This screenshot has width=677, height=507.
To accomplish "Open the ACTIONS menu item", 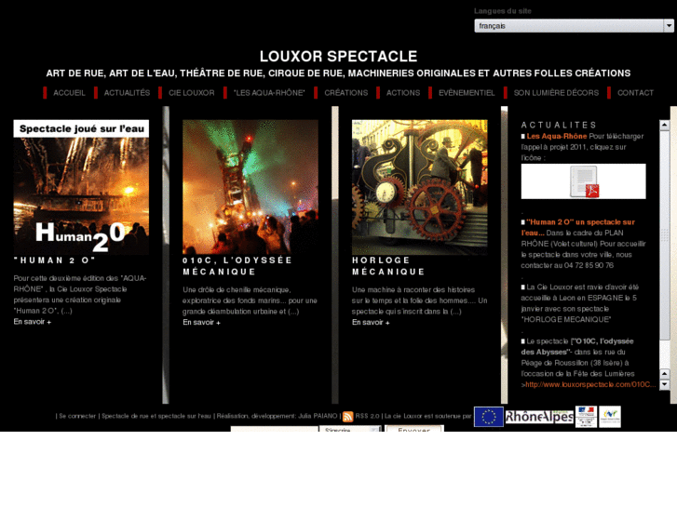I will point(403,93).
